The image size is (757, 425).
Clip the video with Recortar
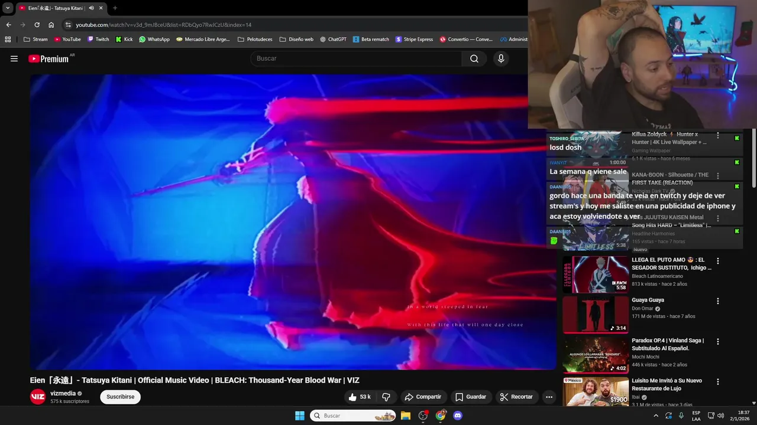[516, 397]
